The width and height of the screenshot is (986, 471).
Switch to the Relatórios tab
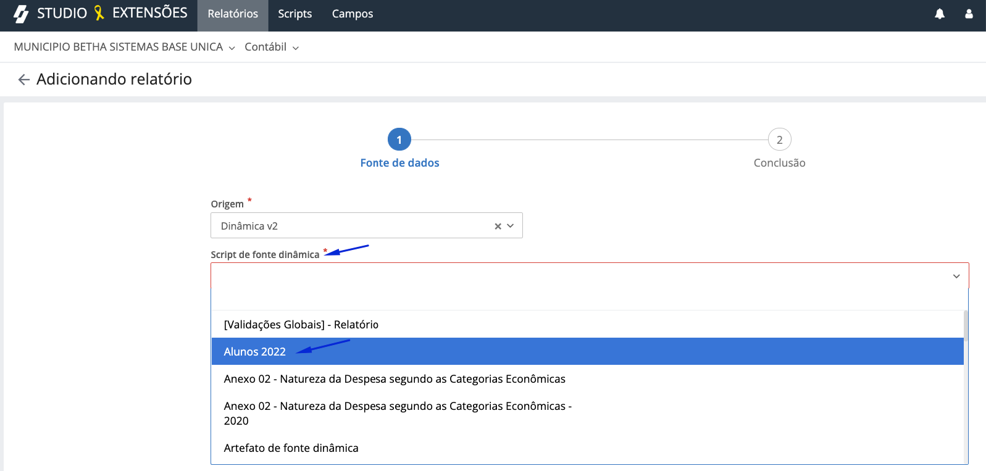pyautogui.click(x=233, y=15)
